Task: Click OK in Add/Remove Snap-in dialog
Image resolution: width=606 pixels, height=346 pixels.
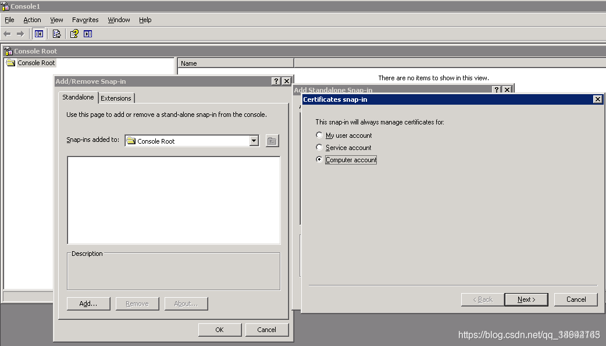Action: (219, 330)
